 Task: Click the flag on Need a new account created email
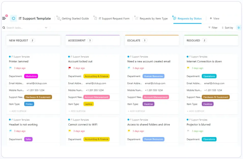point(129,68)
